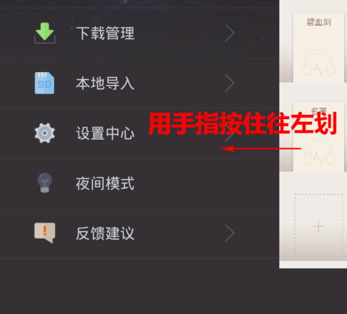
Task: Open 本地导入 menu item
Action: (140, 83)
